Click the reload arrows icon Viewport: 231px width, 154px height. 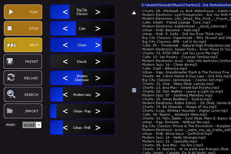pos(11,77)
